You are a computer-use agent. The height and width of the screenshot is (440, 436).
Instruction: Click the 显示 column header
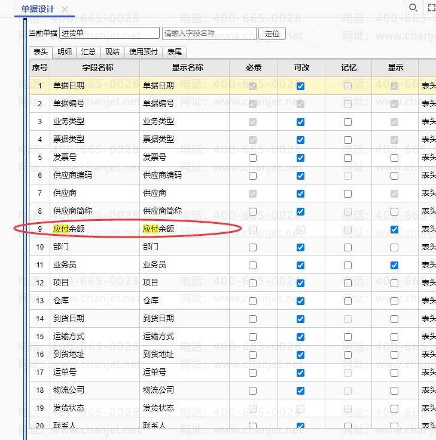(395, 67)
